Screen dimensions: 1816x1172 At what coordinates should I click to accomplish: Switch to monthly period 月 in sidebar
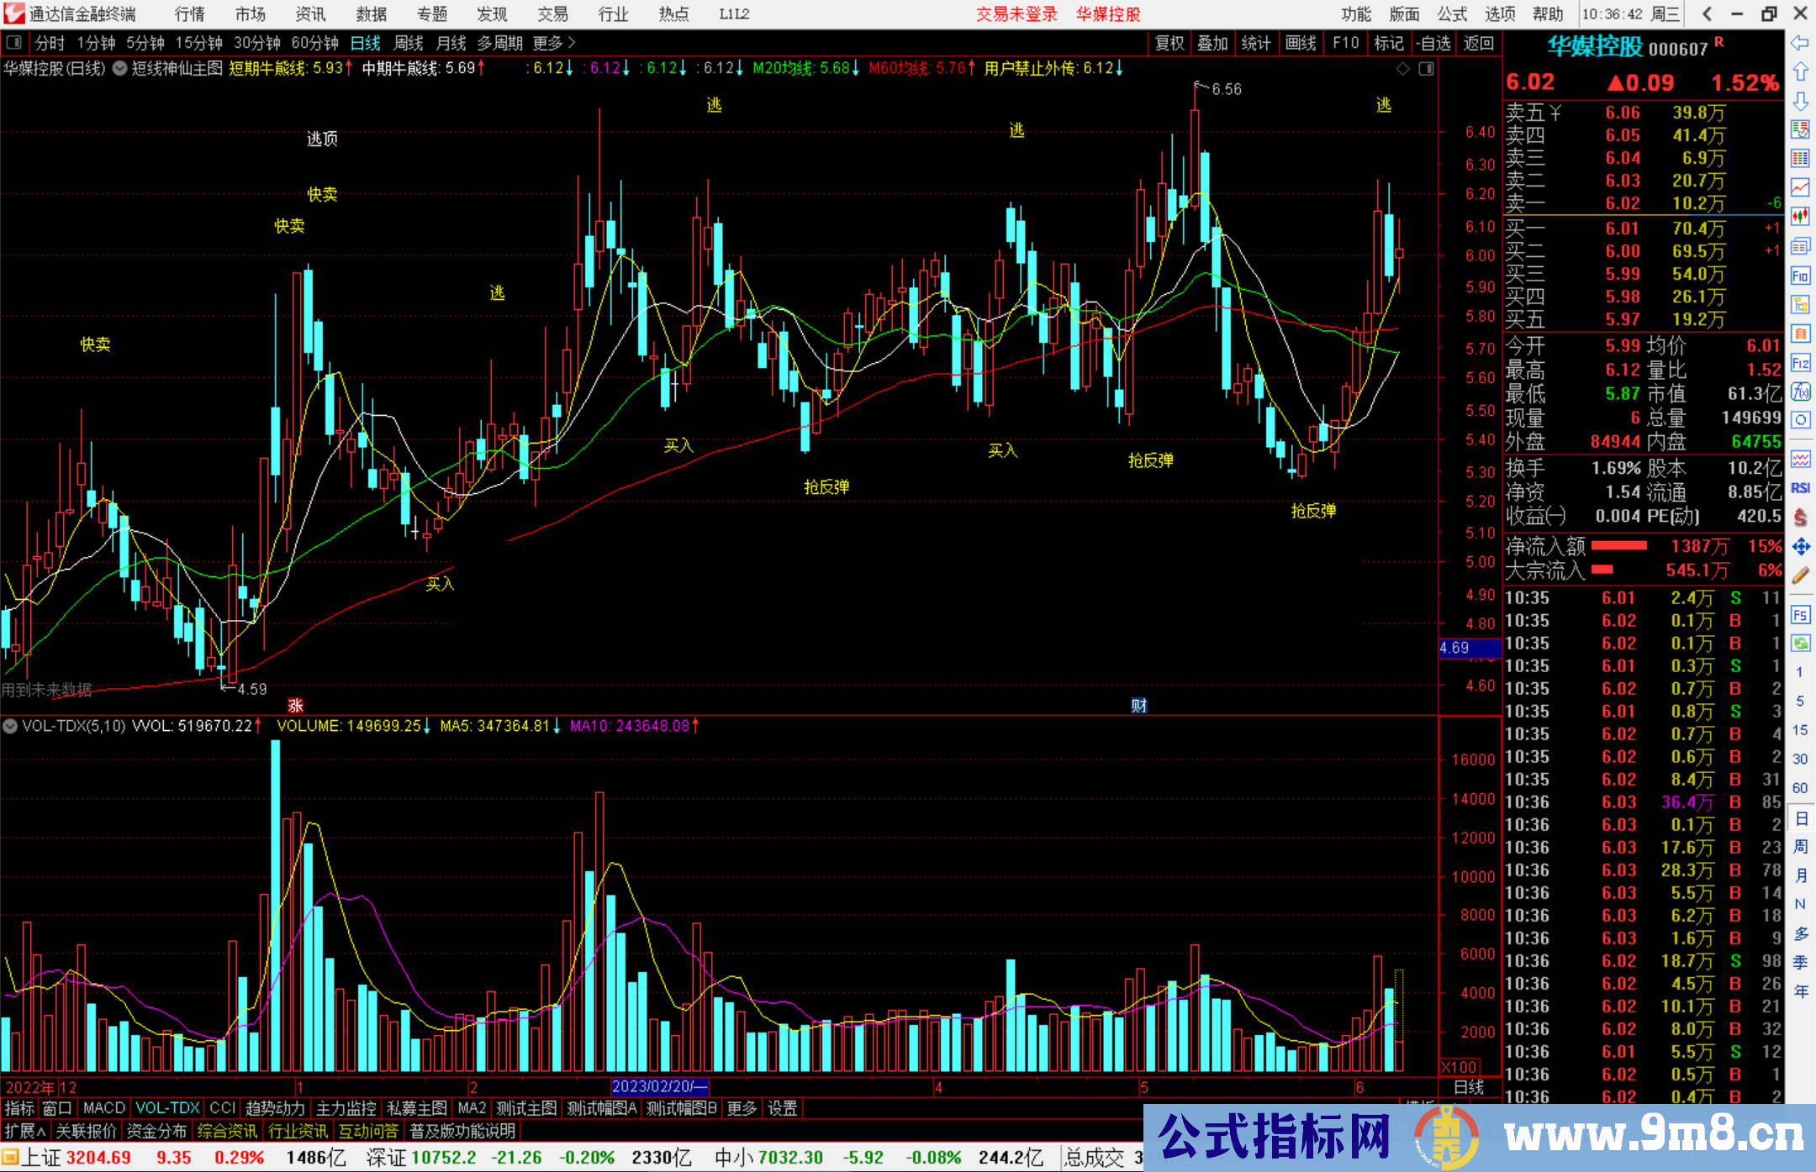click(1801, 875)
